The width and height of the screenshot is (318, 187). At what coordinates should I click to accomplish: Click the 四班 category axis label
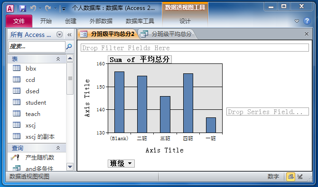click(x=188, y=138)
